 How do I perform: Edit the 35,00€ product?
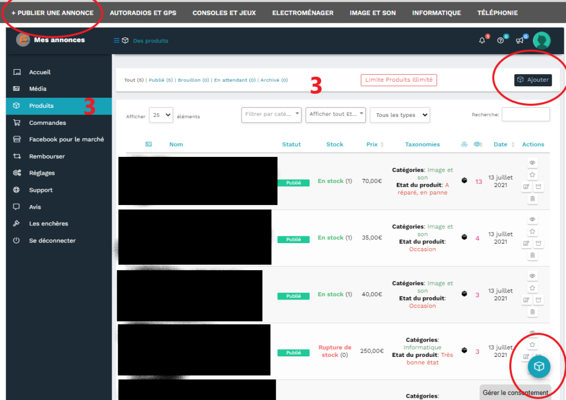coord(526,244)
